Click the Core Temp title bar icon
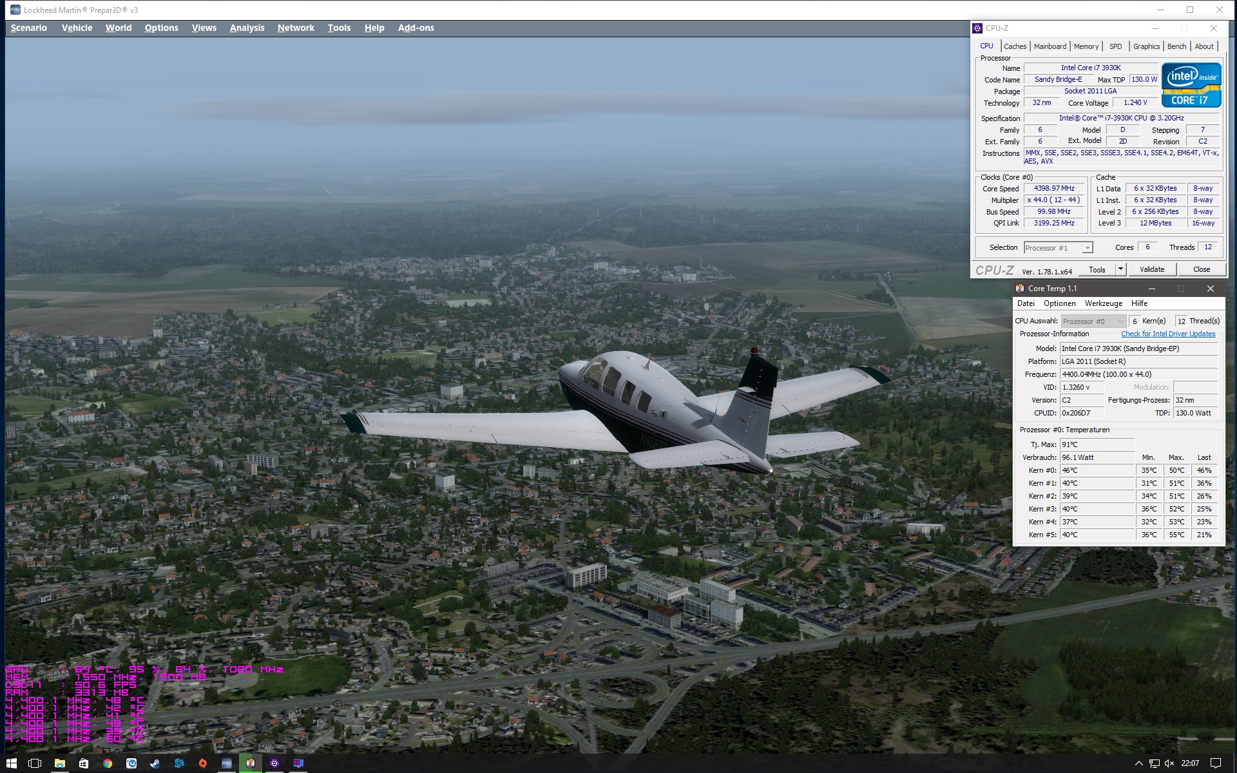The height and width of the screenshot is (773, 1237). coord(1020,289)
